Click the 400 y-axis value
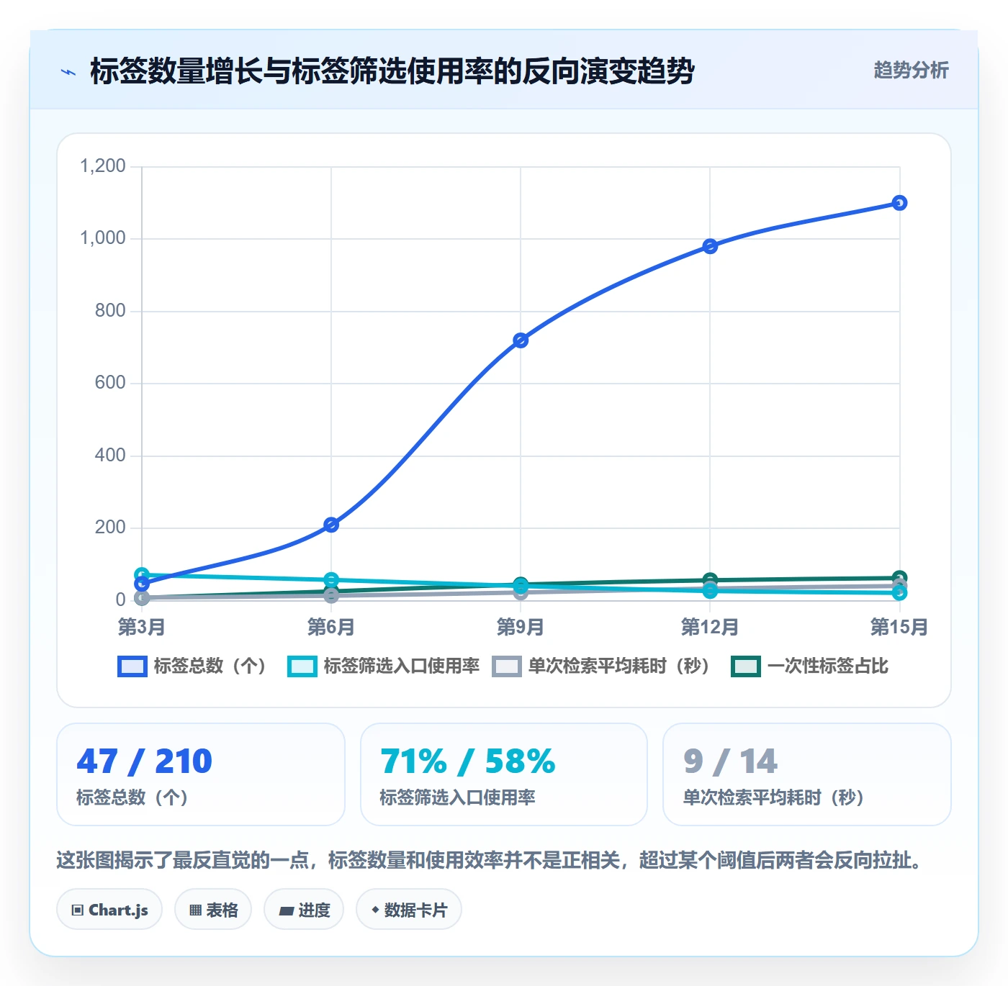Image resolution: width=1008 pixels, height=986 pixels. [110, 456]
